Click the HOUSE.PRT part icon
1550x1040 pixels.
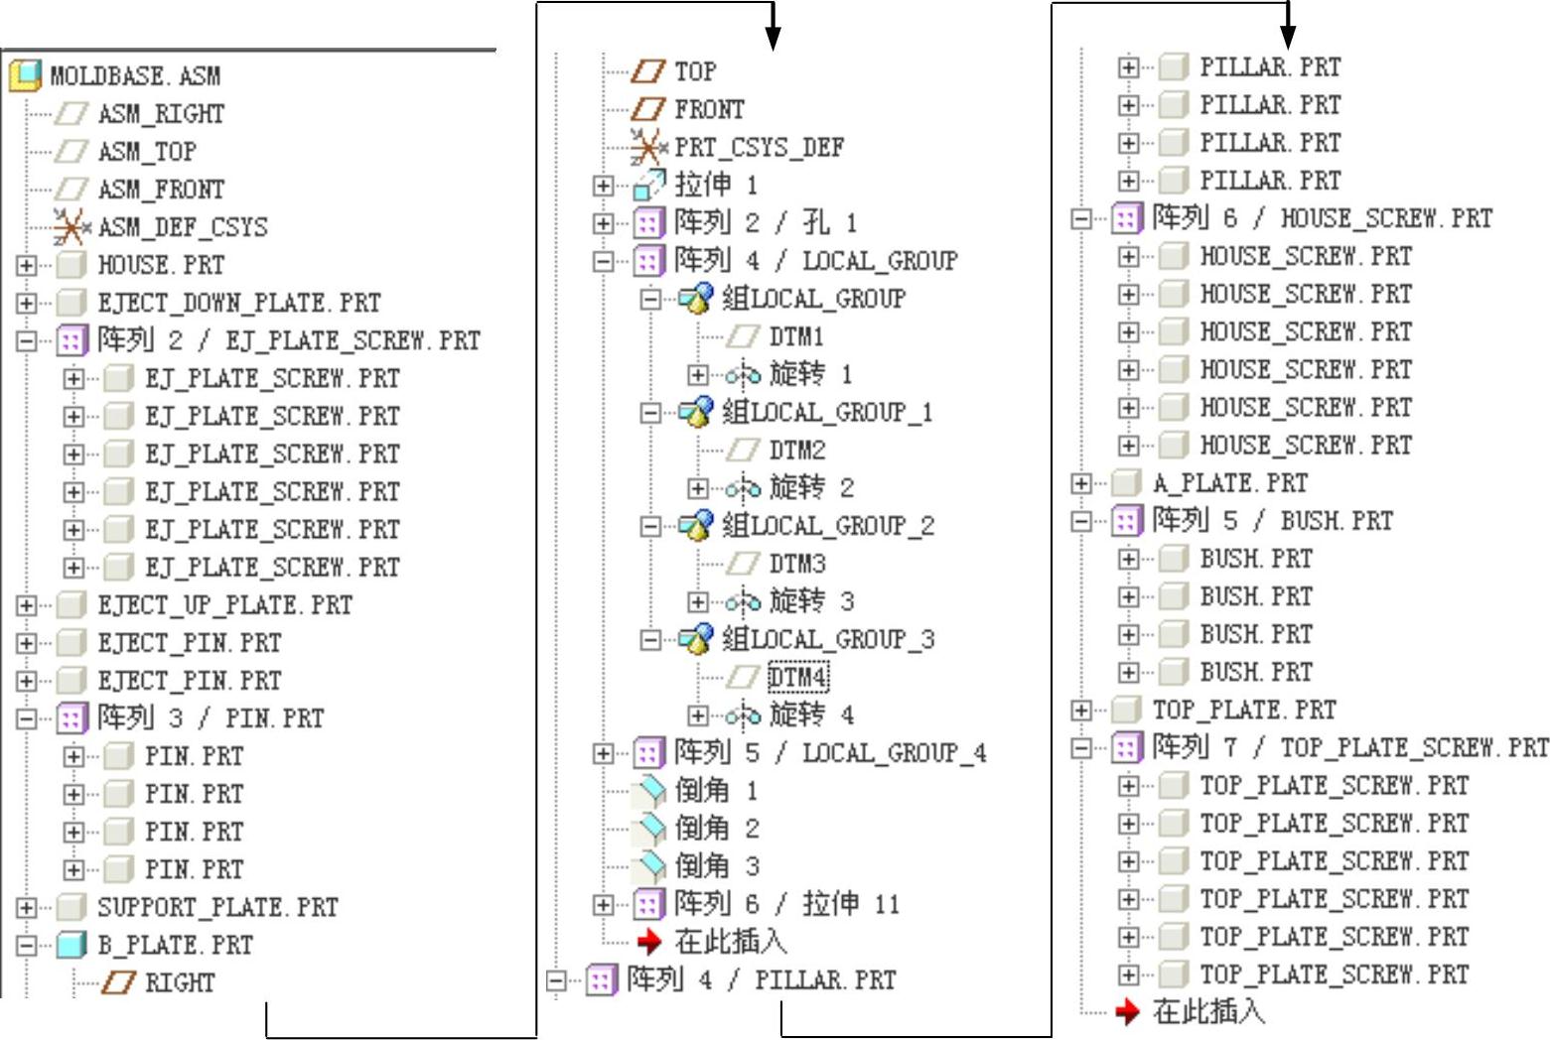(71, 265)
